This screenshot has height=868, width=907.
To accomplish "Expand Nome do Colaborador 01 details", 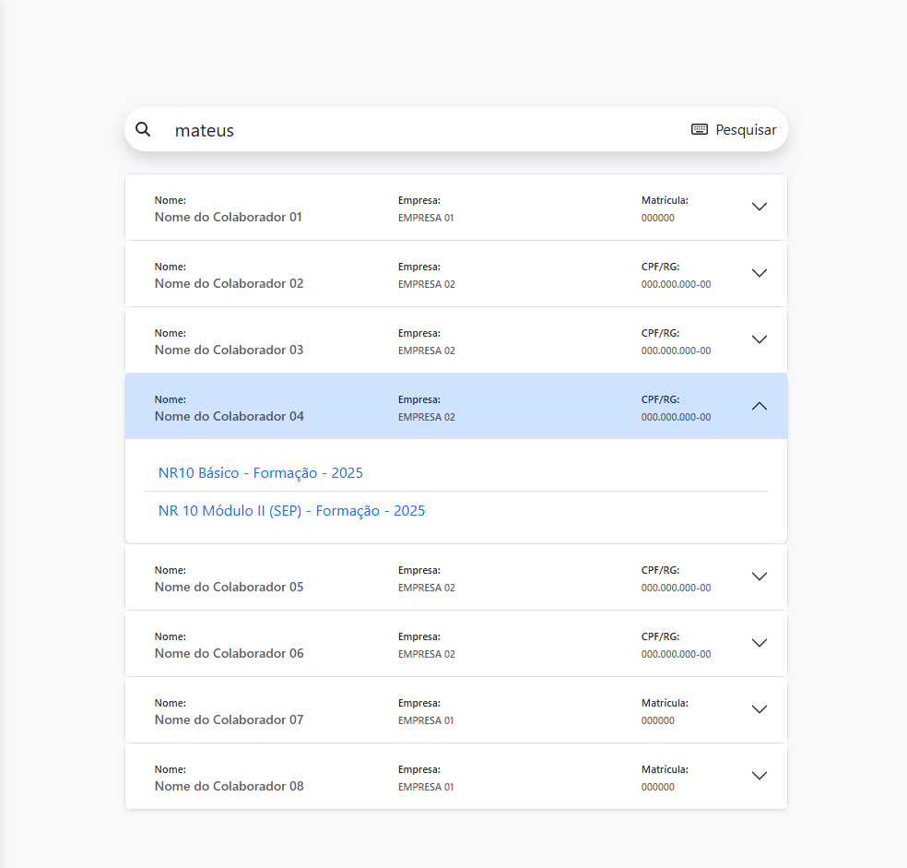I will (759, 207).
